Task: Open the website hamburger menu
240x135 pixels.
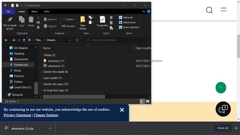Action: click(x=223, y=9)
